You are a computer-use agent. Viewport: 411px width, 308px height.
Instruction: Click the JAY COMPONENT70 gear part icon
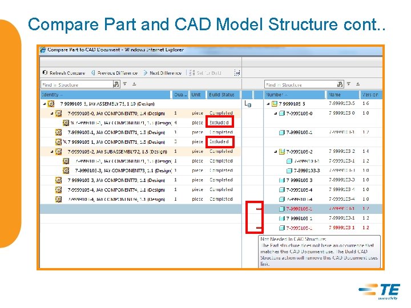(x=58, y=113)
